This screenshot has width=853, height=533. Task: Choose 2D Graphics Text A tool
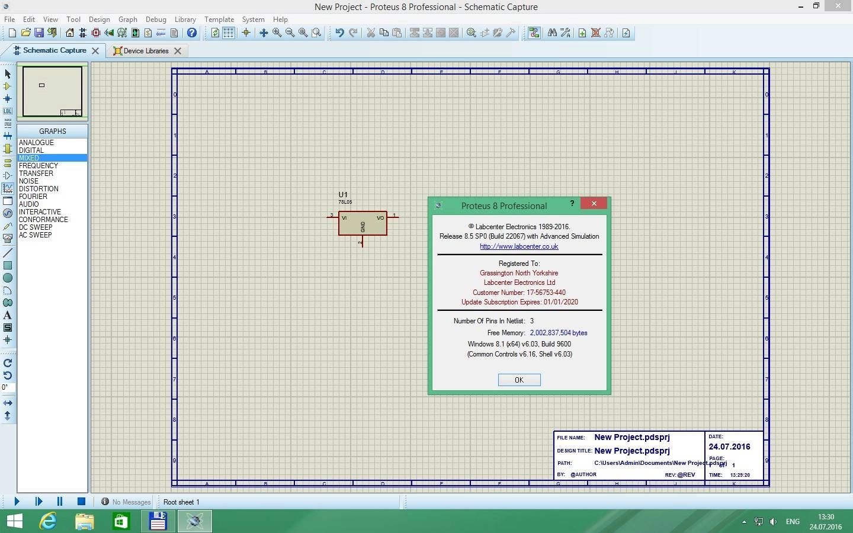[8, 315]
